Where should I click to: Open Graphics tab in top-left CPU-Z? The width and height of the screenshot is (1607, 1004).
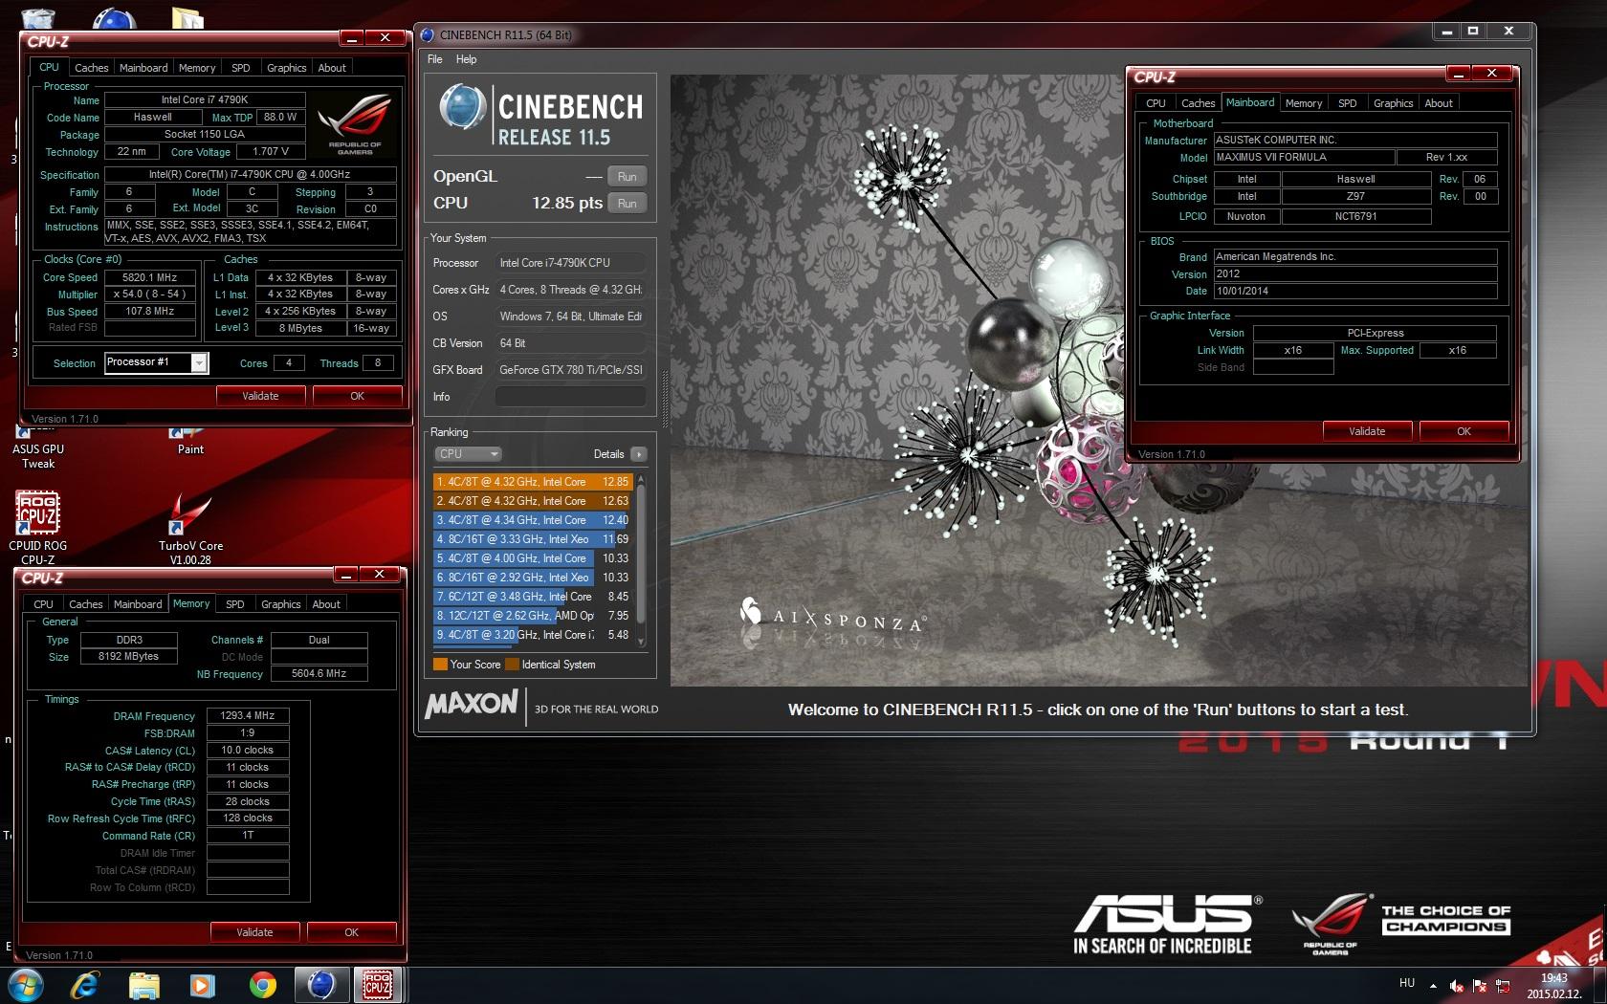point(287,68)
